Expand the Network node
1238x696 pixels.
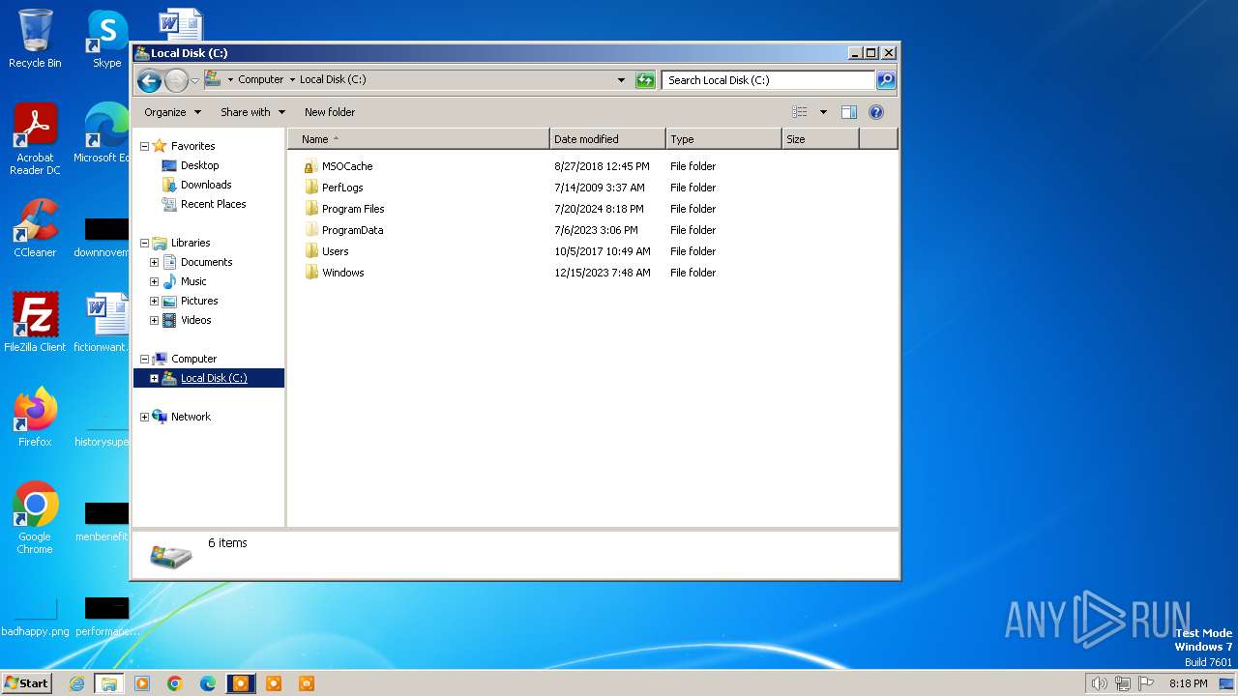pos(144,417)
